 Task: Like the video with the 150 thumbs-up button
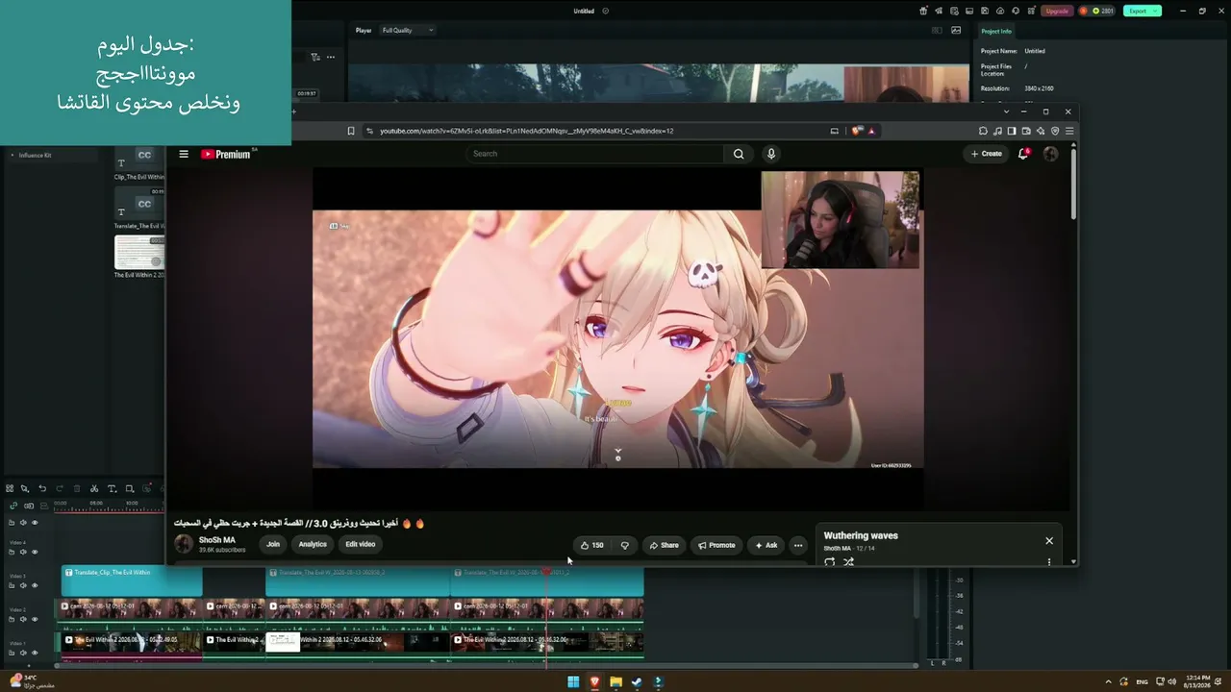tap(591, 545)
